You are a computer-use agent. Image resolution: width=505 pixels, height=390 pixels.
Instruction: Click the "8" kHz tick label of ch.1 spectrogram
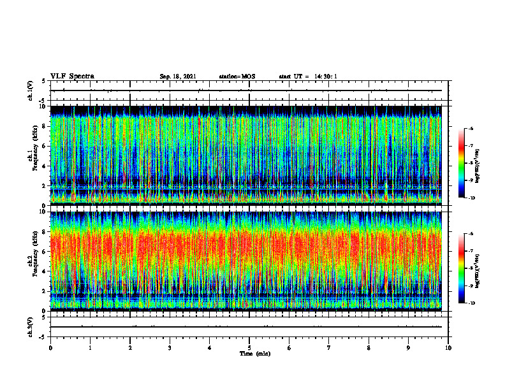point(45,126)
